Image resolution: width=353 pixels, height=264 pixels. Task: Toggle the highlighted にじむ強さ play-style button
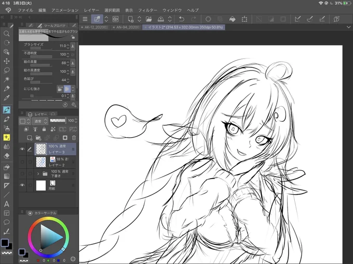tap(67, 89)
